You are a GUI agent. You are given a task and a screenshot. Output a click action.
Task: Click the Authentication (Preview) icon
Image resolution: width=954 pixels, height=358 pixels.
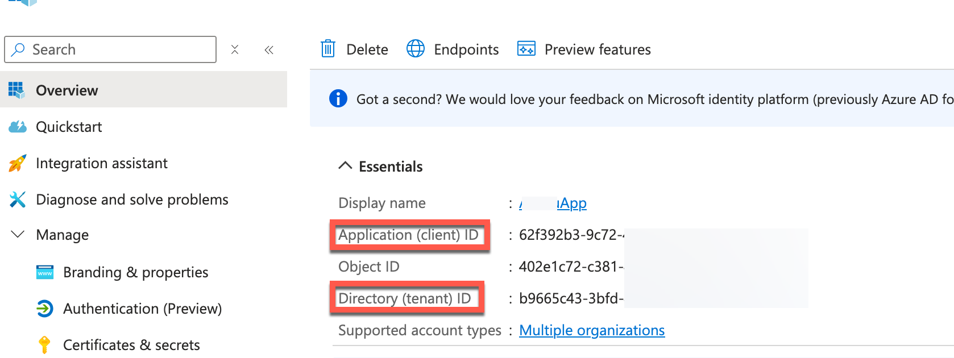[x=45, y=309]
